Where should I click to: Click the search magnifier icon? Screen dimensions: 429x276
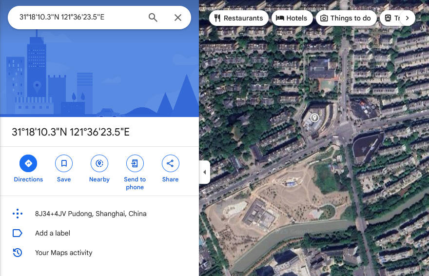(153, 18)
